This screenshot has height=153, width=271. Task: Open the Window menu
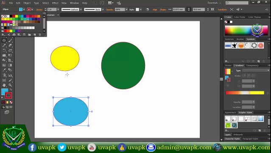74,3
